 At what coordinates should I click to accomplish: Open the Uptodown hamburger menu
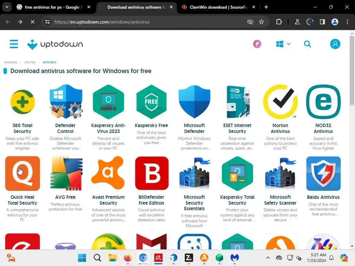pyautogui.click(x=14, y=44)
